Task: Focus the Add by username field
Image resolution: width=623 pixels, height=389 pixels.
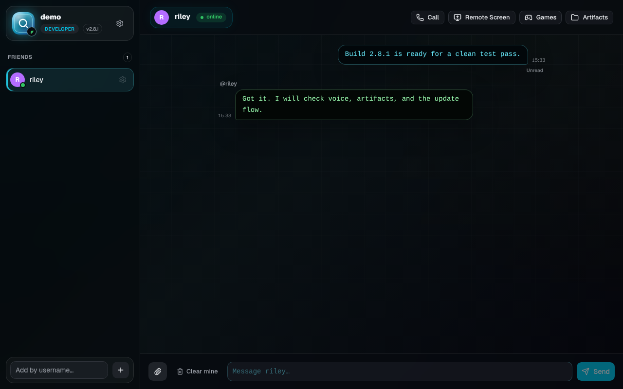Action: tap(59, 370)
